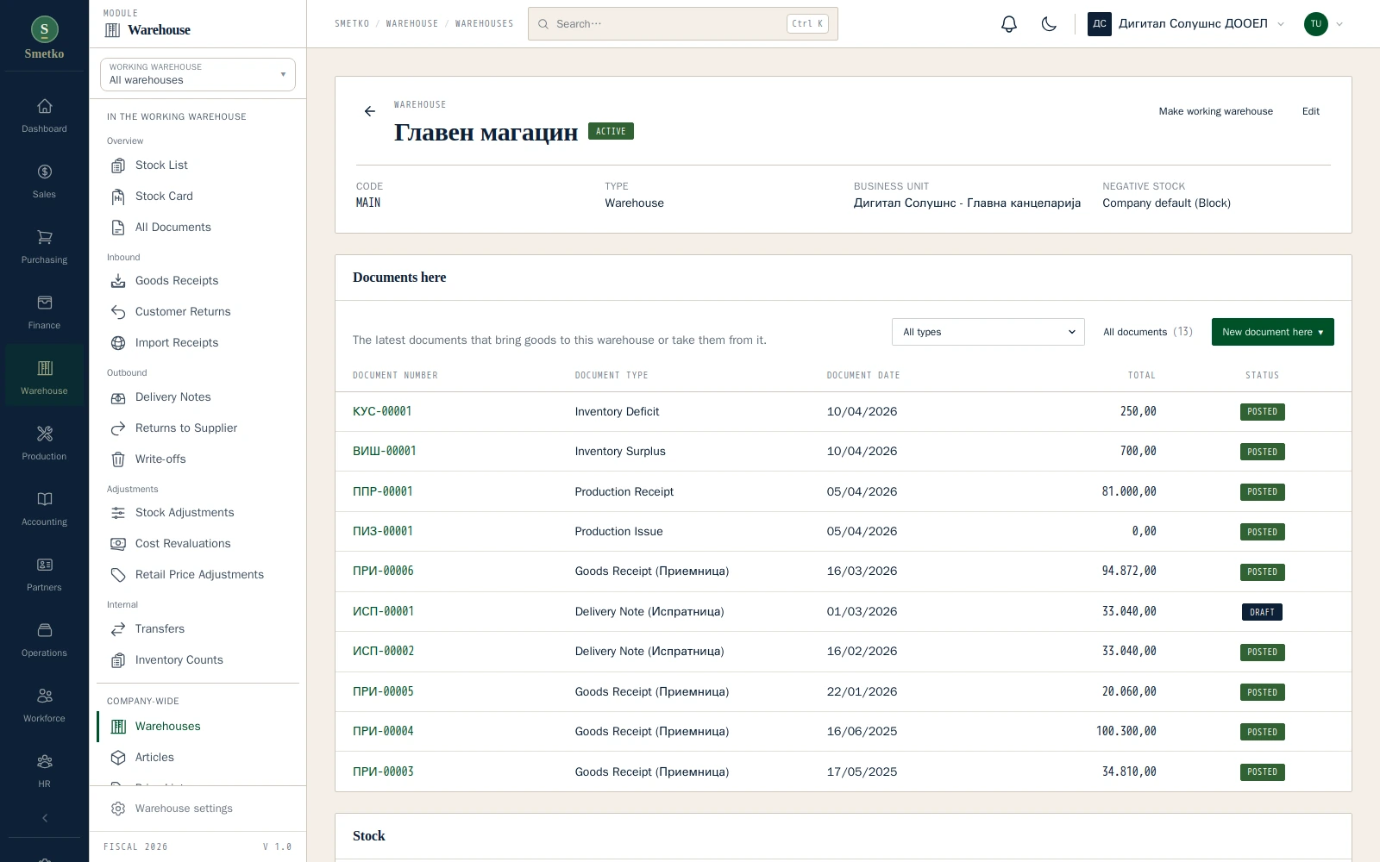Select Goods Receipts in the sidebar

coord(198,281)
